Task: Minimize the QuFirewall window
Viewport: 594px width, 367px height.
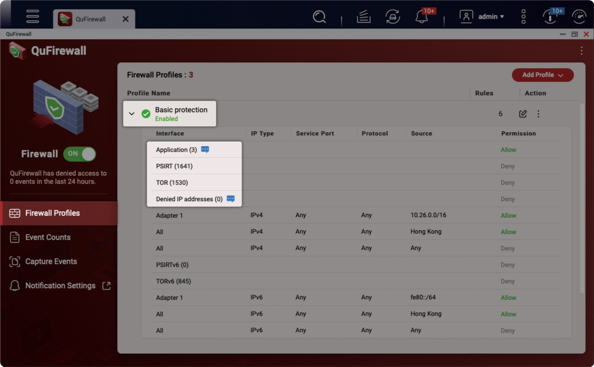Action: point(563,34)
